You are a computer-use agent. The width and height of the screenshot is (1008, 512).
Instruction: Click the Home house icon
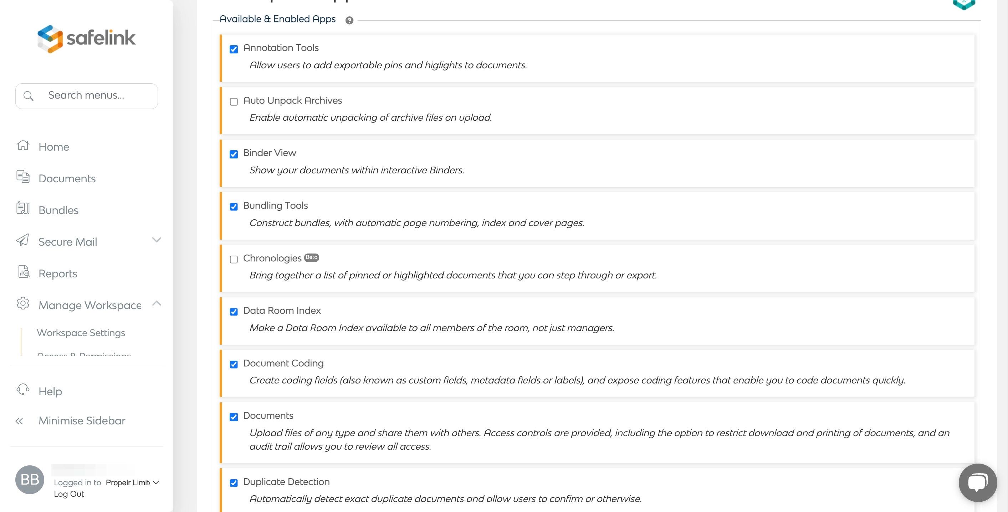pyautogui.click(x=23, y=145)
